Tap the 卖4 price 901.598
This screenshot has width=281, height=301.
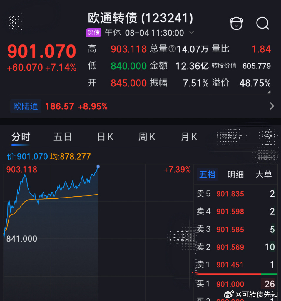[x=230, y=212]
